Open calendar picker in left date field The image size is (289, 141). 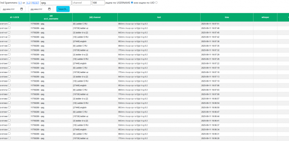(x=21, y=9)
